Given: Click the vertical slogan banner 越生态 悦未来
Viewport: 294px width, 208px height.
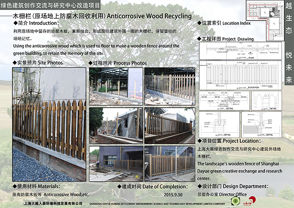Looking at the screenshot, I should pyautogui.click(x=289, y=43).
